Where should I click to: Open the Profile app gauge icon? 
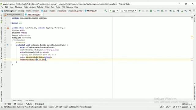[158, 11]
